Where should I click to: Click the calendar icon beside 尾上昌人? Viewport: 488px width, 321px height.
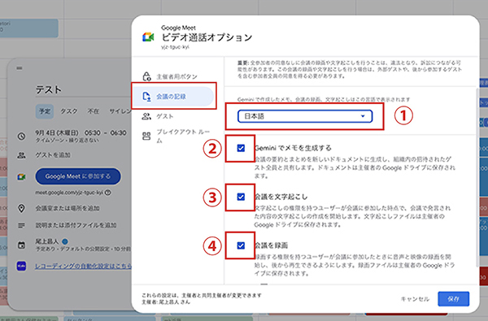pos(21,245)
